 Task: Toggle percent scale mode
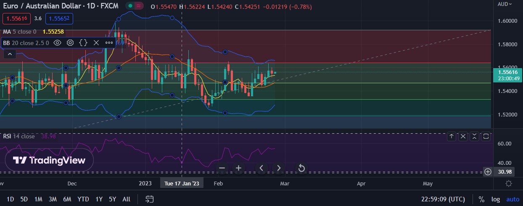click(481, 199)
